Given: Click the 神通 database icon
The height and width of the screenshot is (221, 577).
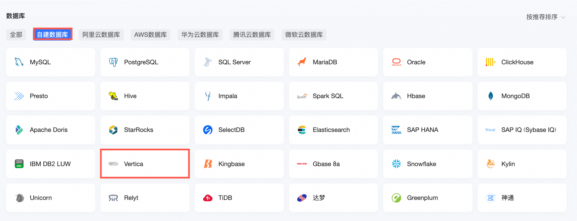Looking at the screenshot, I should [491, 198].
